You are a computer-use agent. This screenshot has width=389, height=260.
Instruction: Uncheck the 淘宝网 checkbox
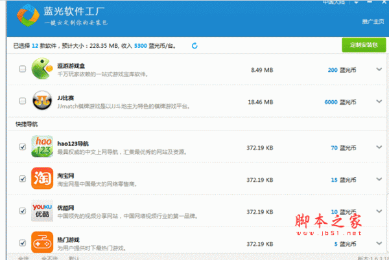(23, 179)
